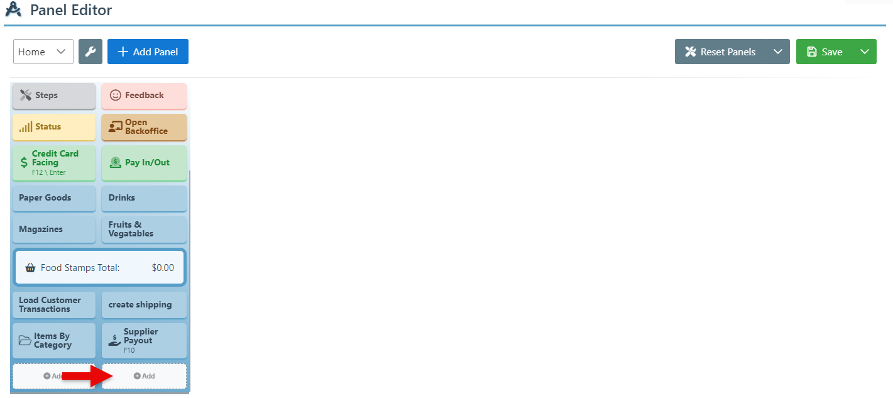Open the Home panel dropdown
893x398 pixels.
pos(43,52)
